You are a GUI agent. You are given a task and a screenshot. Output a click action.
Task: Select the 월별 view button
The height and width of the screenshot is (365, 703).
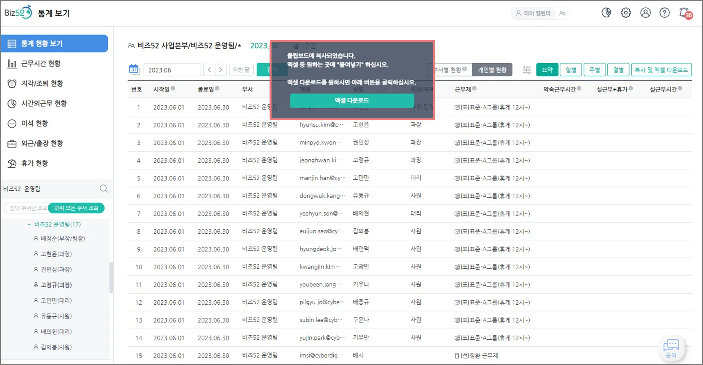pyautogui.click(x=618, y=70)
